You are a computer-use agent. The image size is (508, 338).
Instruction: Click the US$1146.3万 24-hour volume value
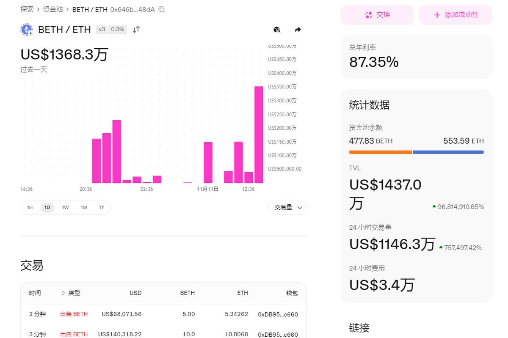pyautogui.click(x=392, y=244)
